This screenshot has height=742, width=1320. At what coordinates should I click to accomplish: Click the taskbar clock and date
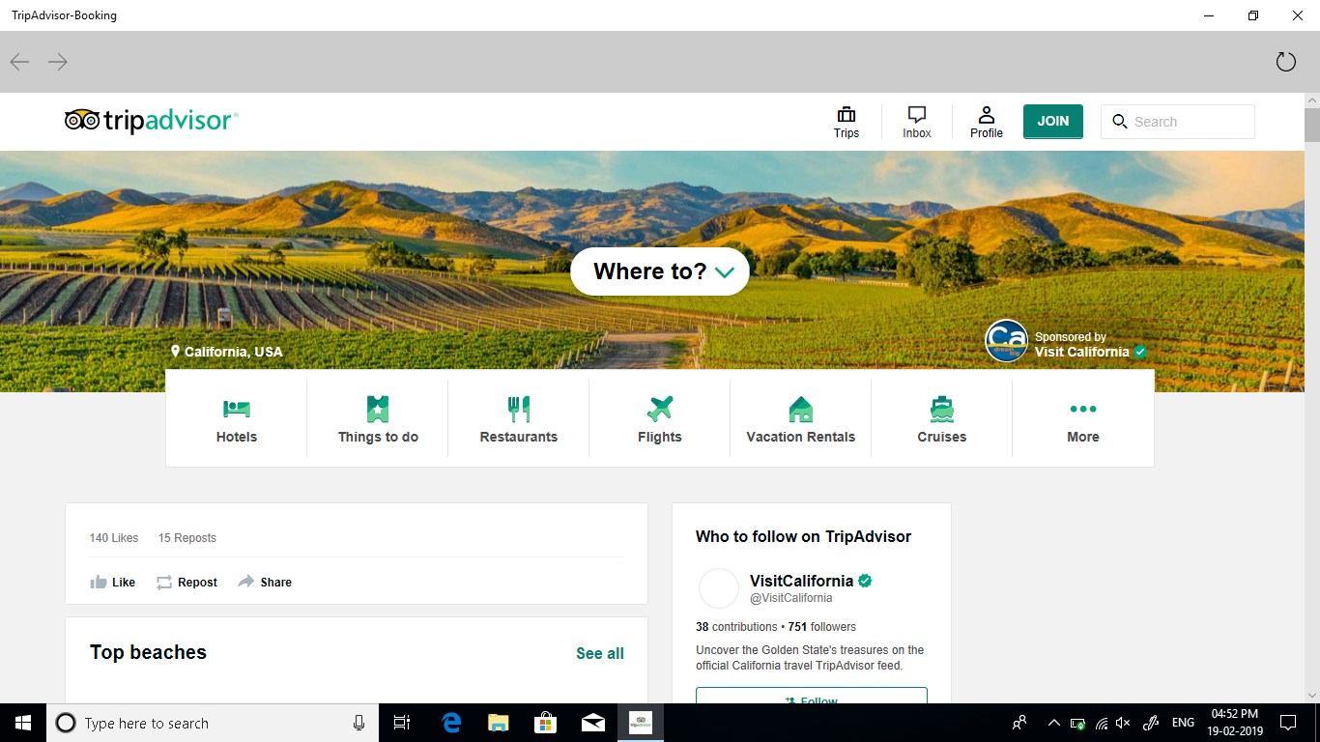click(1235, 723)
